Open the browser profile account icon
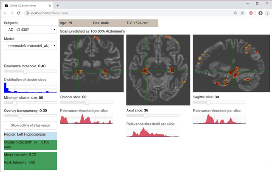 (x=260, y=13)
